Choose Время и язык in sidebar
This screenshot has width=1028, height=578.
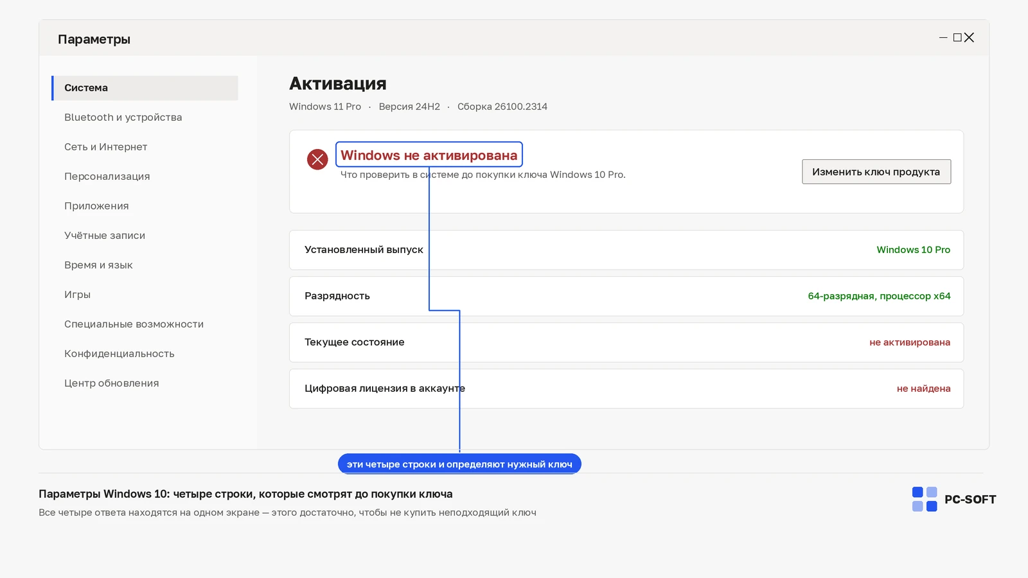[x=98, y=265]
